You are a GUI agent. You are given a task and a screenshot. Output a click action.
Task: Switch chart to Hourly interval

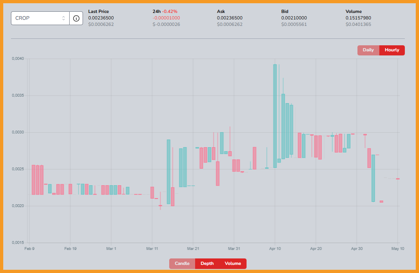(x=392, y=50)
